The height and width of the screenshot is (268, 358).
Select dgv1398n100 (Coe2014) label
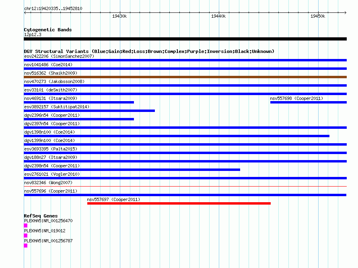tap(49, 132)
